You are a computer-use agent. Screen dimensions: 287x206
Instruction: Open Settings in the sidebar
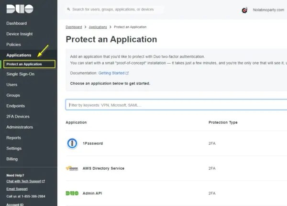point(14,148)
